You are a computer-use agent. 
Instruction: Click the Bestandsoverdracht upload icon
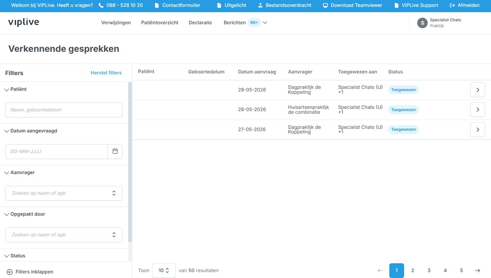tap(260, 5)
